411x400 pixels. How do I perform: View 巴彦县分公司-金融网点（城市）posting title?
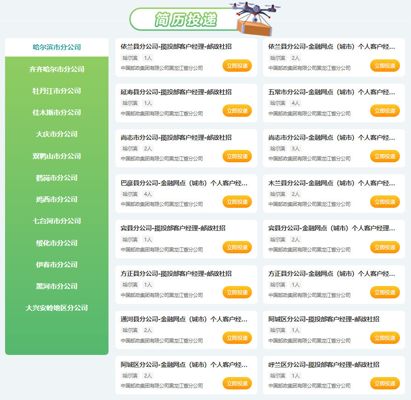[184, 183]
